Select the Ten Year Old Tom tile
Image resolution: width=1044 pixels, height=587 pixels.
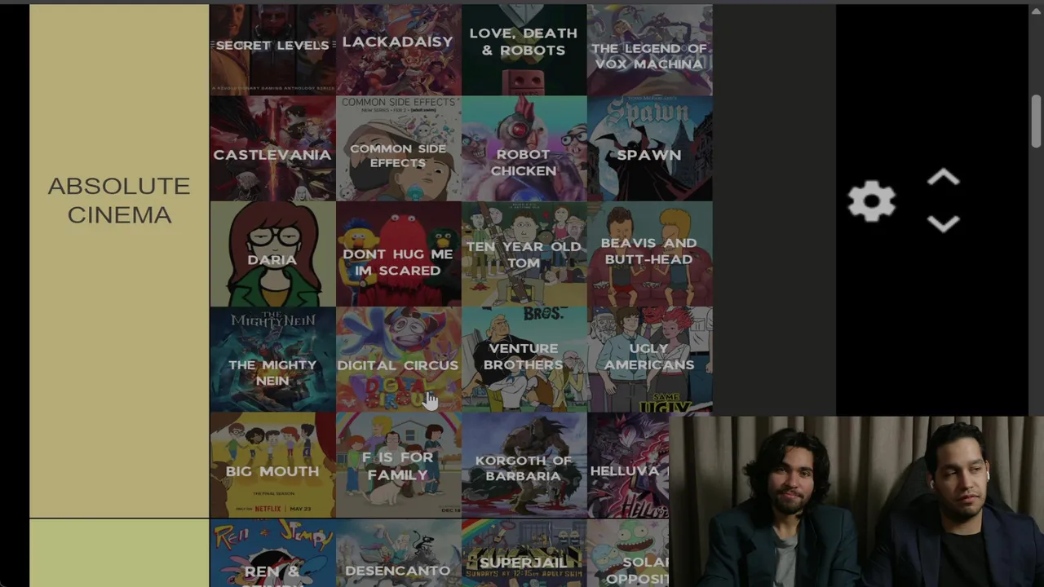click(x=524, y=254)
